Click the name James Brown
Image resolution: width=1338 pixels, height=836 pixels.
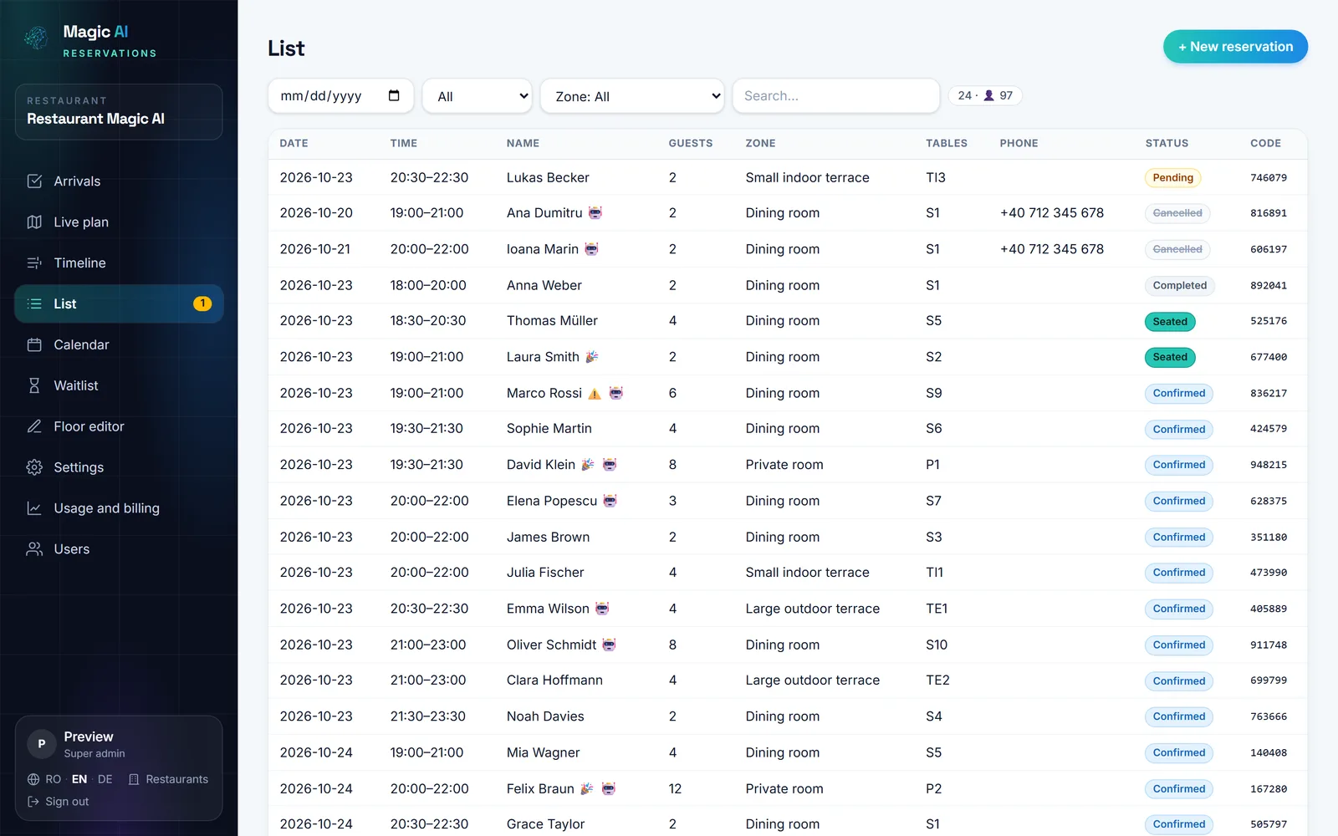[x=548, y=537]
